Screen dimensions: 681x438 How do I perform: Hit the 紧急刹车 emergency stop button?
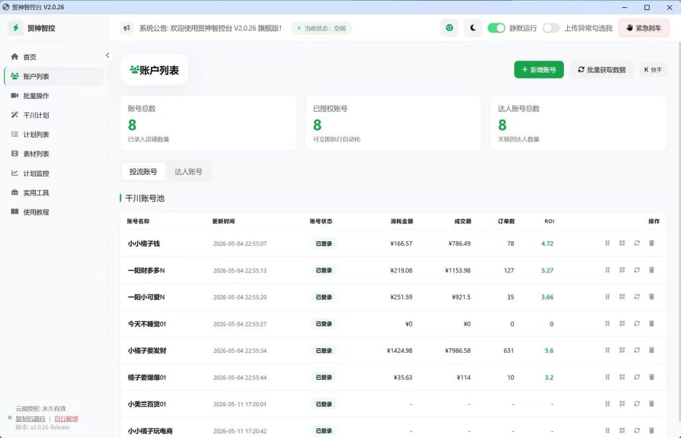pos(644,28)
